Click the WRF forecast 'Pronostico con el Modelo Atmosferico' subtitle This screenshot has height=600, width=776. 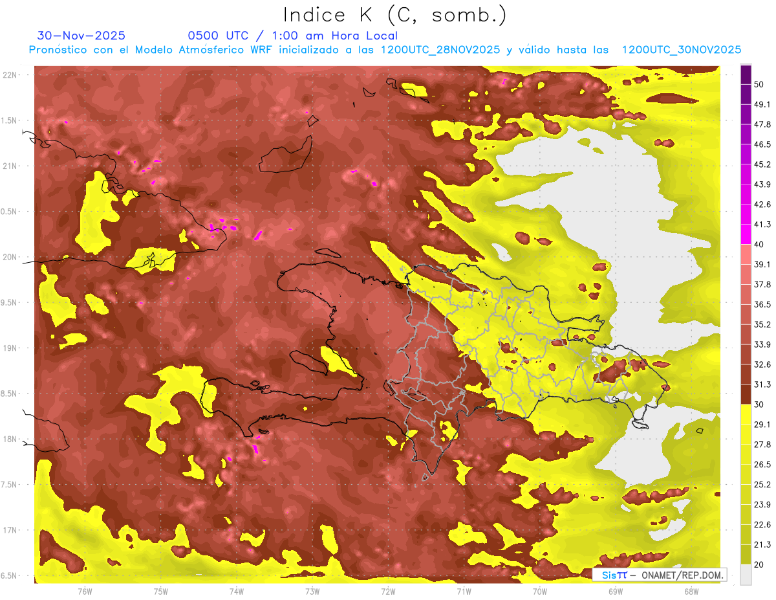[x=385, y=50]
